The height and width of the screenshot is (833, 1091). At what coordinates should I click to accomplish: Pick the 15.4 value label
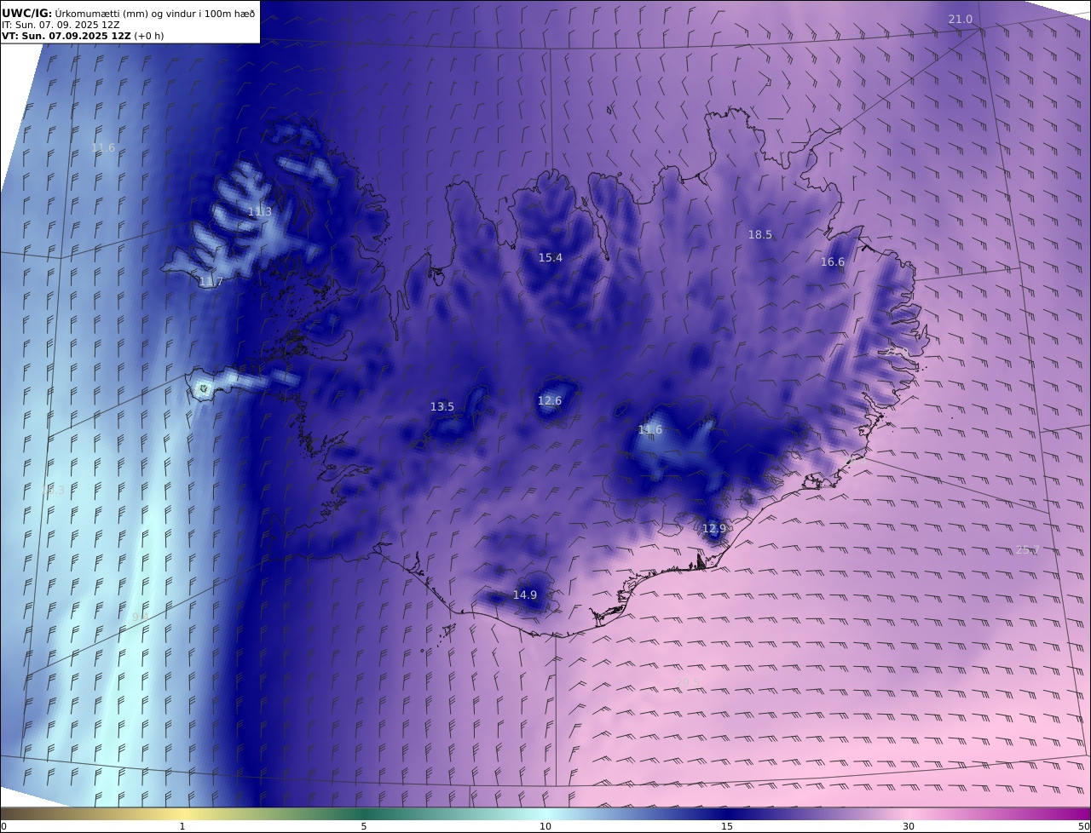tap(551, 258)
